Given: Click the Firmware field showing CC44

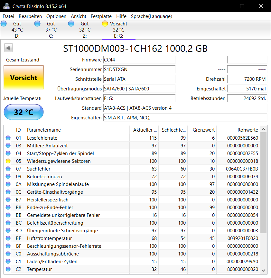Looking at the screenshot, I should pyautogui.click(x=139, y=60).
